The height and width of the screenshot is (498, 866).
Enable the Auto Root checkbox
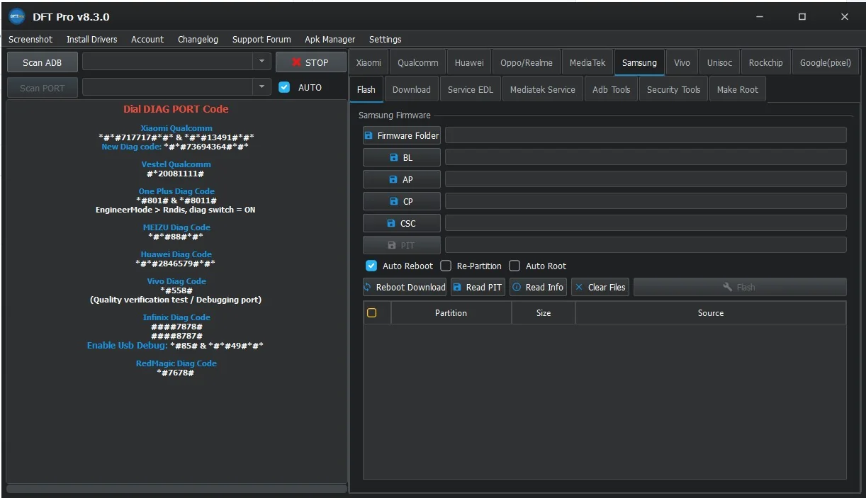click(x=514, y=266)
